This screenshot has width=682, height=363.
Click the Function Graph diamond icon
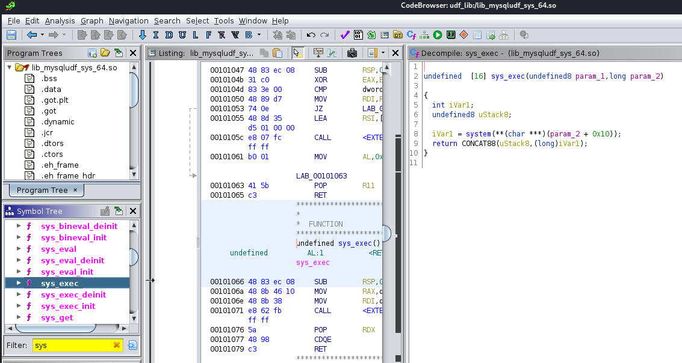click(464, 35)
